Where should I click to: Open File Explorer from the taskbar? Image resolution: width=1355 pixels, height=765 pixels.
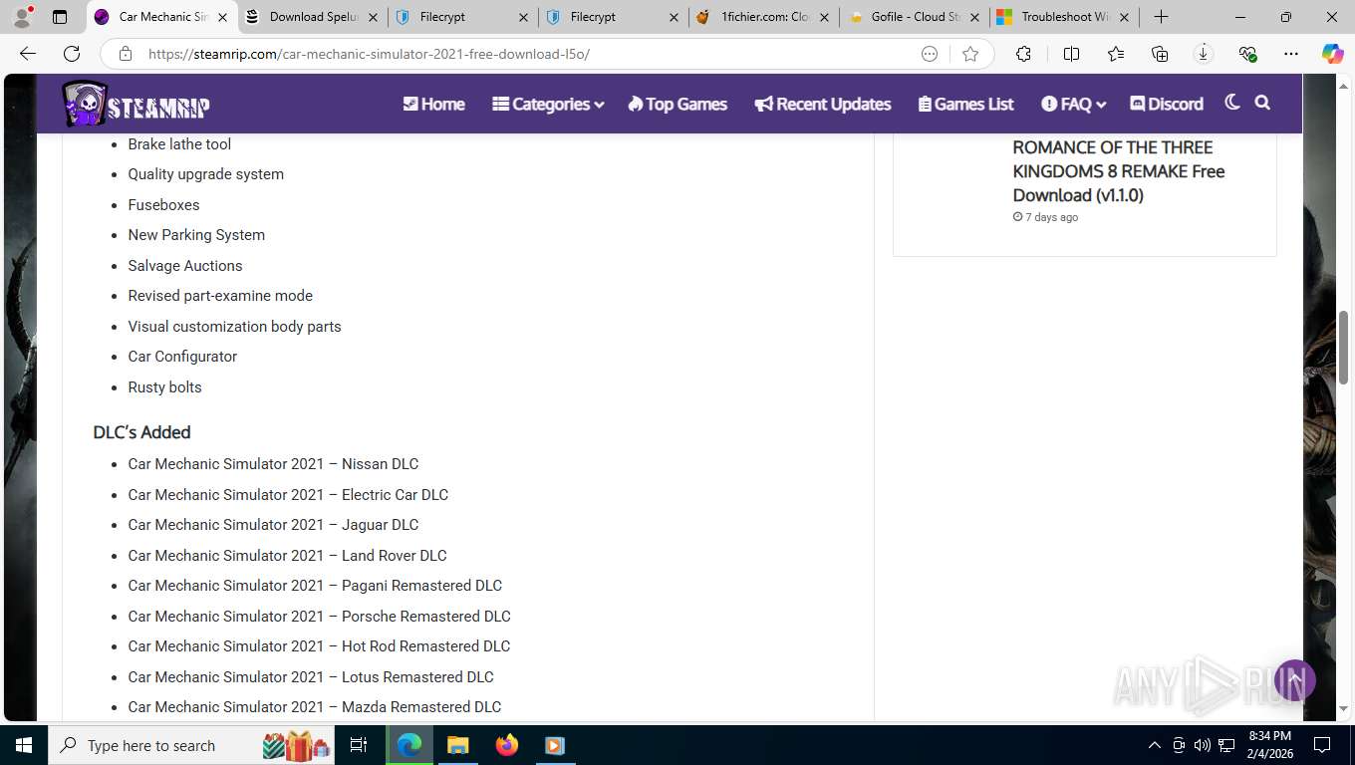[457, 745]
